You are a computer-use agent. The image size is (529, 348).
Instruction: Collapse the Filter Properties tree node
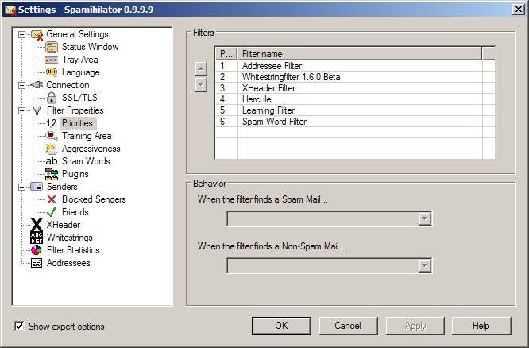click(21, 110)
